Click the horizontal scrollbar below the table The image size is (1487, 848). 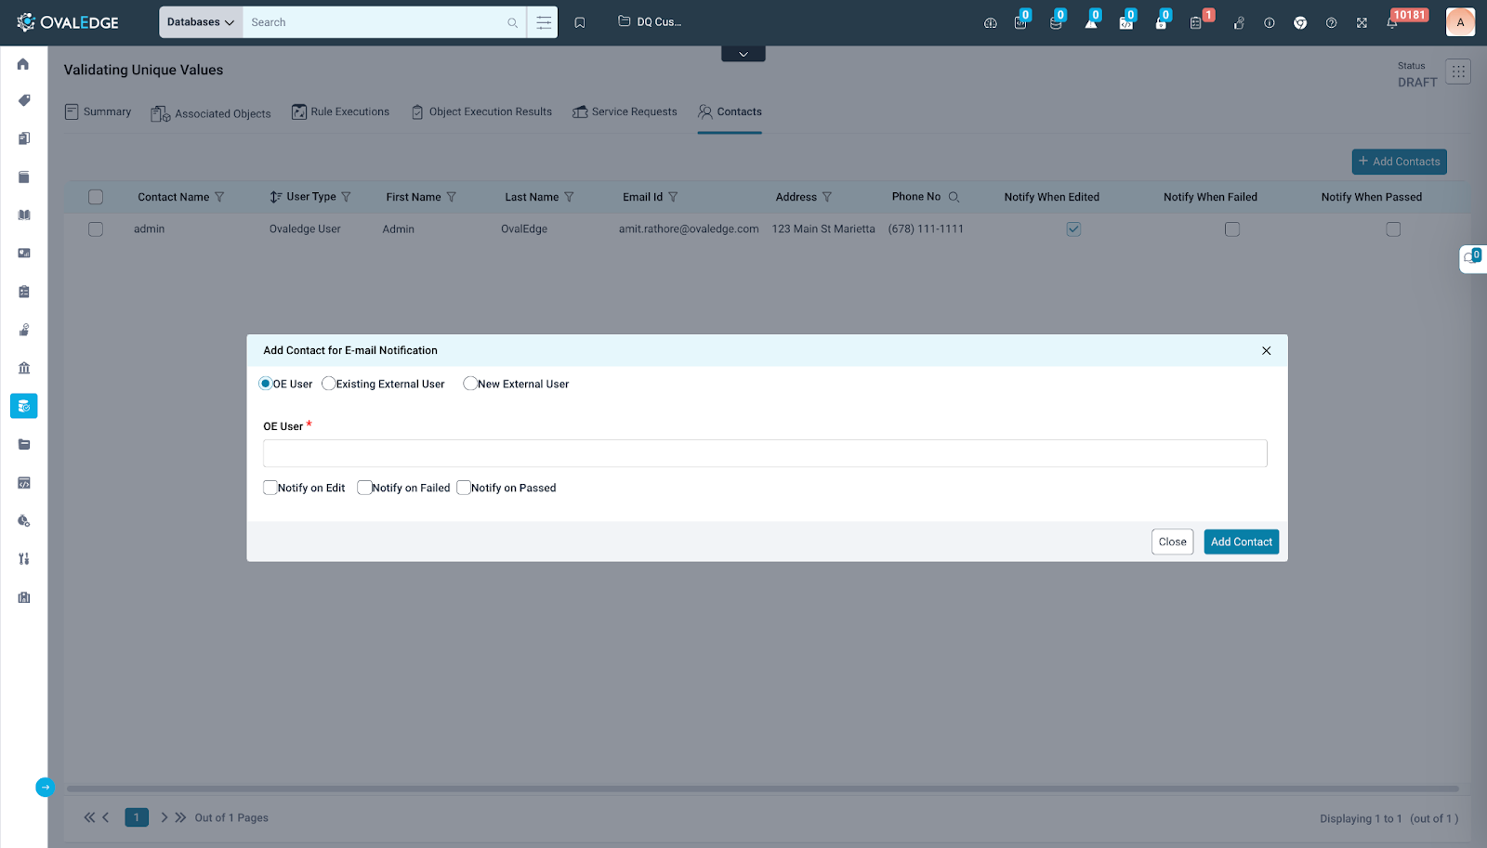pos(762,789)
